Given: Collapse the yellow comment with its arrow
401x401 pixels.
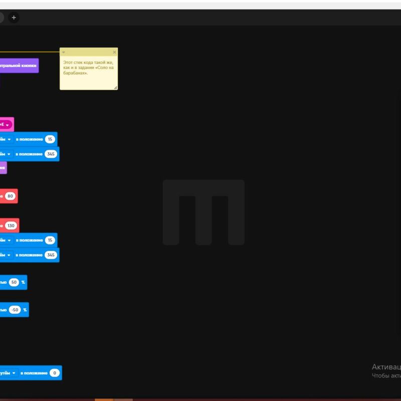Looking at the screenshot, I should click(64, 52).
